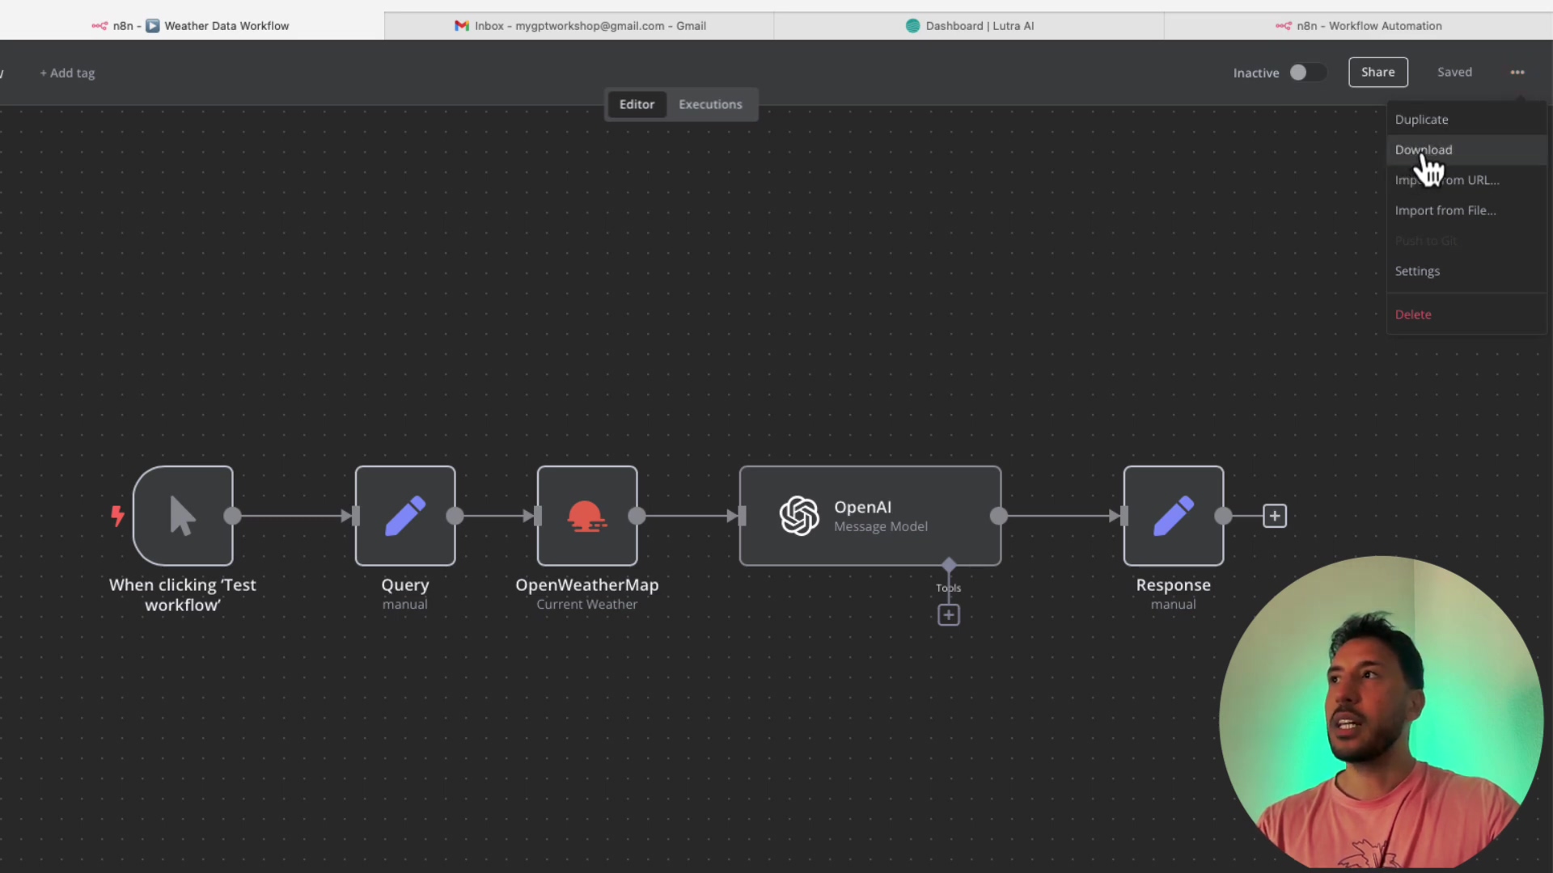Click the Add tag link
The width and height of the screenshot is (1553, 873).
coord(68,73)
